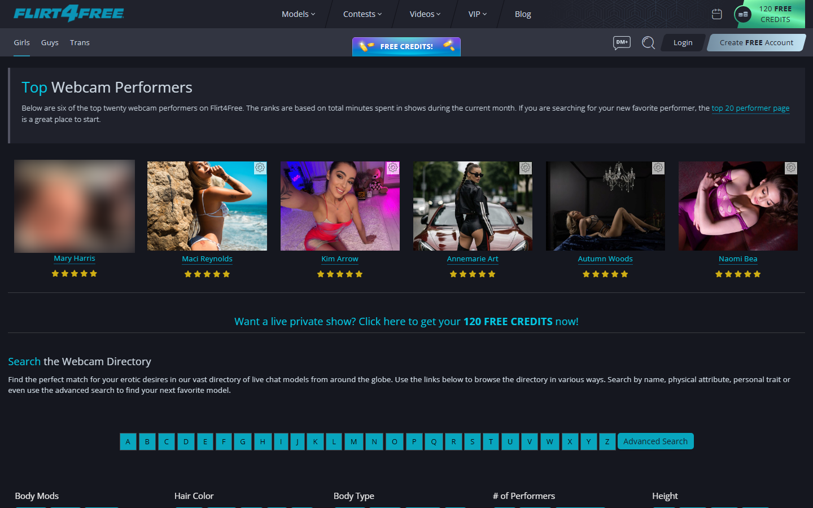
Task: Expand the Videos dropdown menu
Action: 425,14
